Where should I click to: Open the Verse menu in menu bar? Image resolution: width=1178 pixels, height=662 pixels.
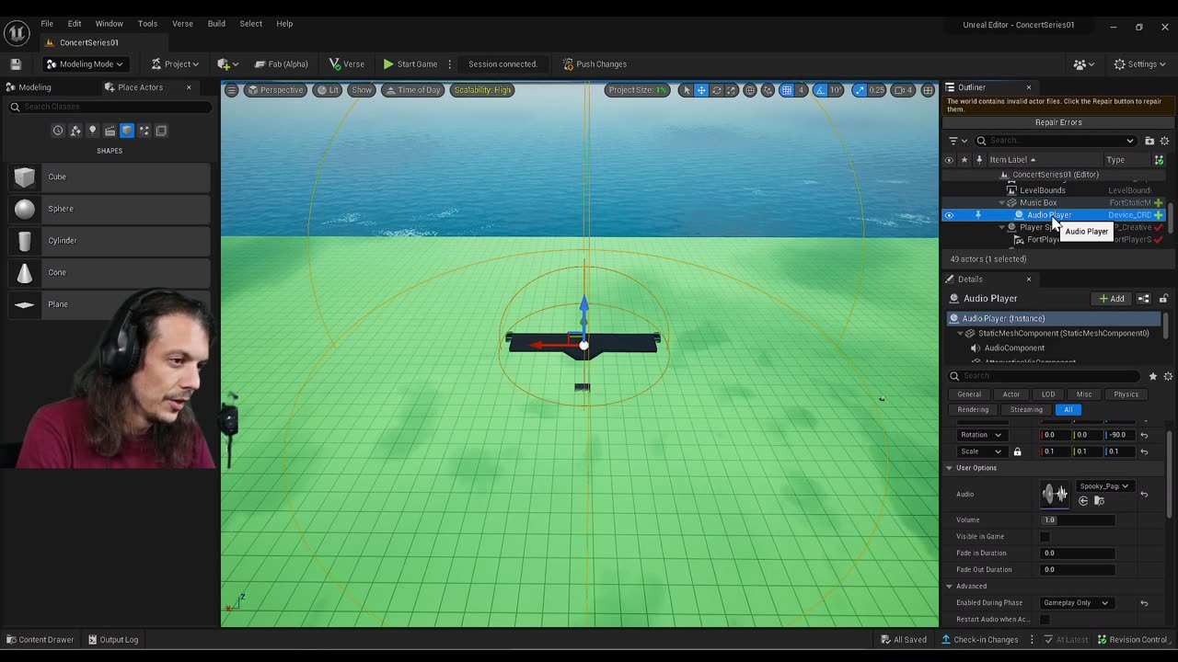182,24
